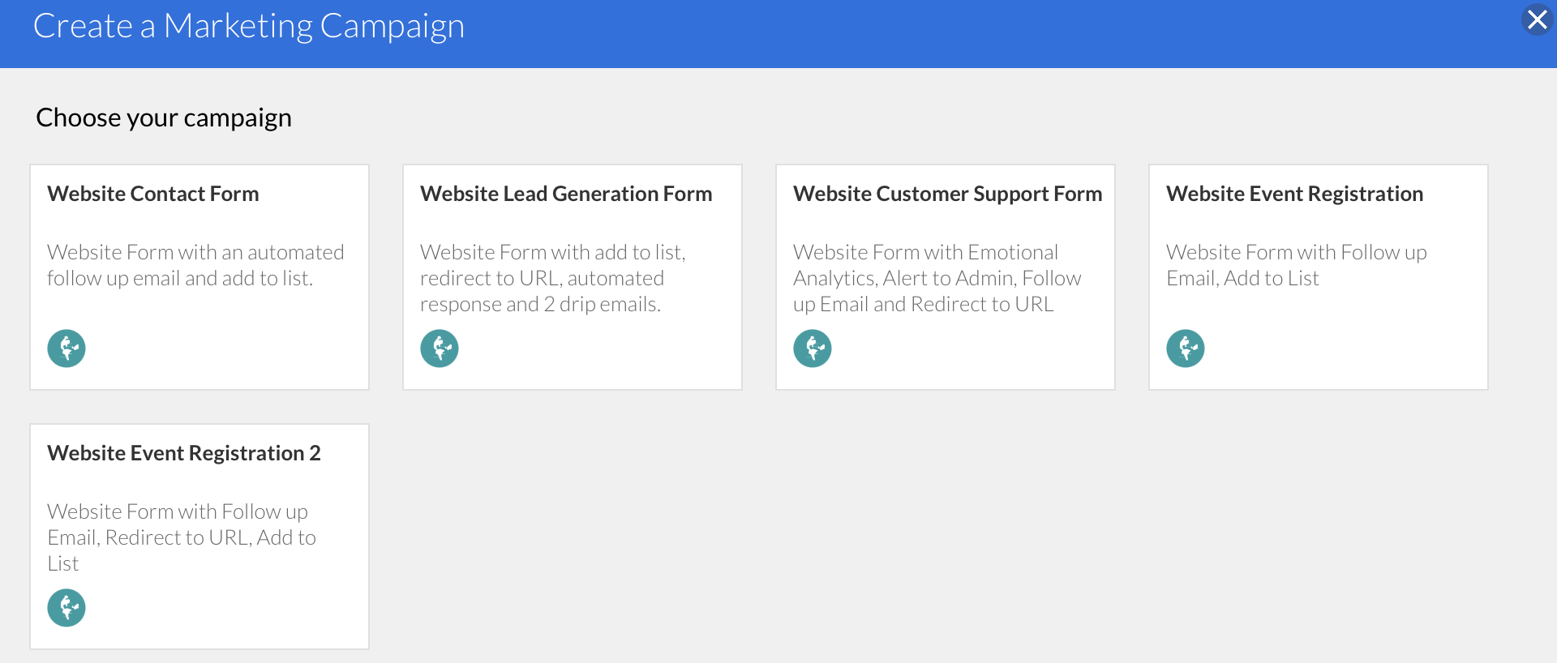This screenshot has width=1557, height=663.
Task: Click the 'Create a Marketing Campaign' header title
Action: click(248, 26)
